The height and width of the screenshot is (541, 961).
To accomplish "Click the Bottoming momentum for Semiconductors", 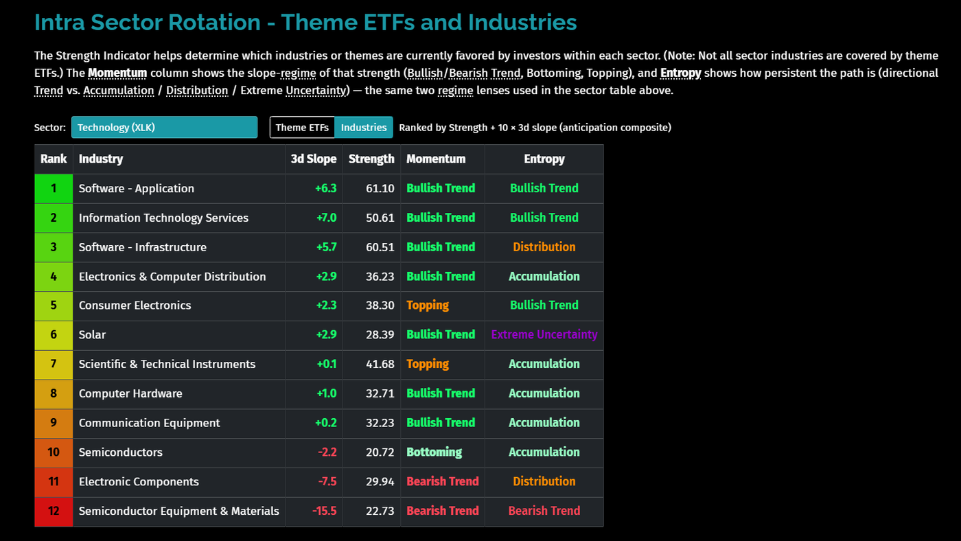I will [x=435, y=452].
